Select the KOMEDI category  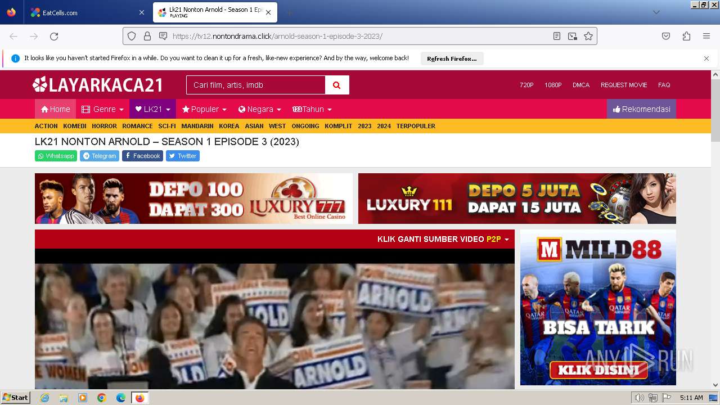[75, 126]
